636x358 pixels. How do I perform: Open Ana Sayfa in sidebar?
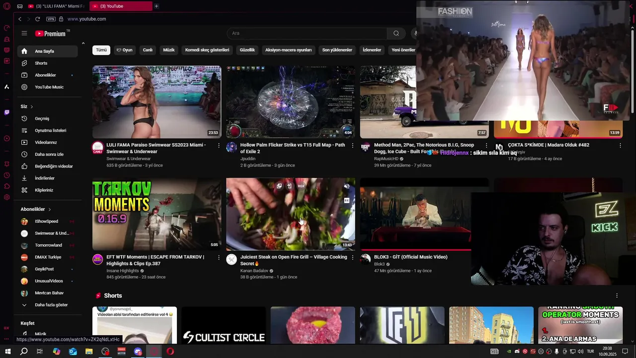pyautogui.click(x=47, y=51)
